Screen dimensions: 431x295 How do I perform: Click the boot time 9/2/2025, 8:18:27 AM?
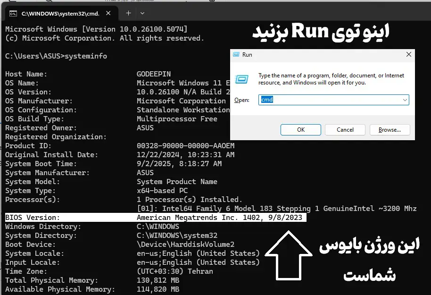[179, 164]
